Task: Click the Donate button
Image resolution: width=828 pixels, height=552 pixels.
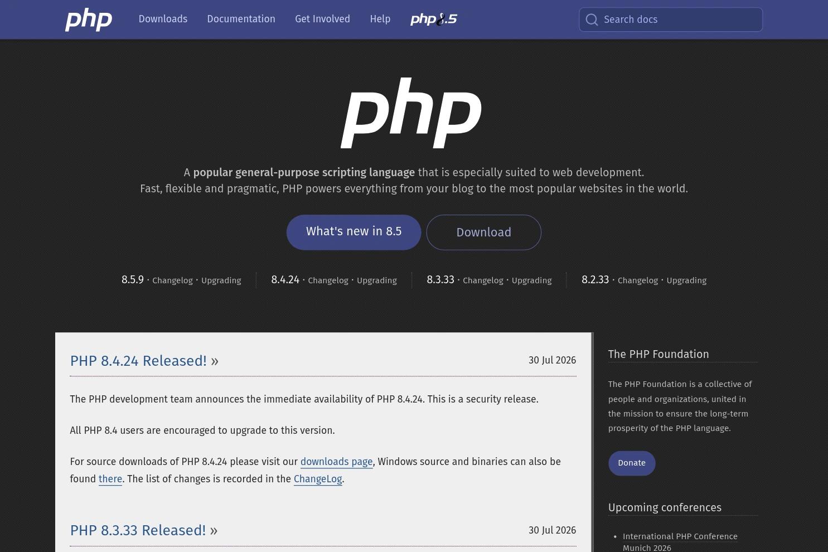Action: tap(631, 463)
